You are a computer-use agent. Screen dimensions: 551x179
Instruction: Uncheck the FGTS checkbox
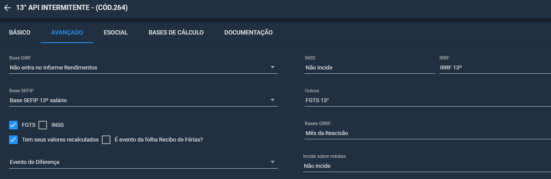13,125
